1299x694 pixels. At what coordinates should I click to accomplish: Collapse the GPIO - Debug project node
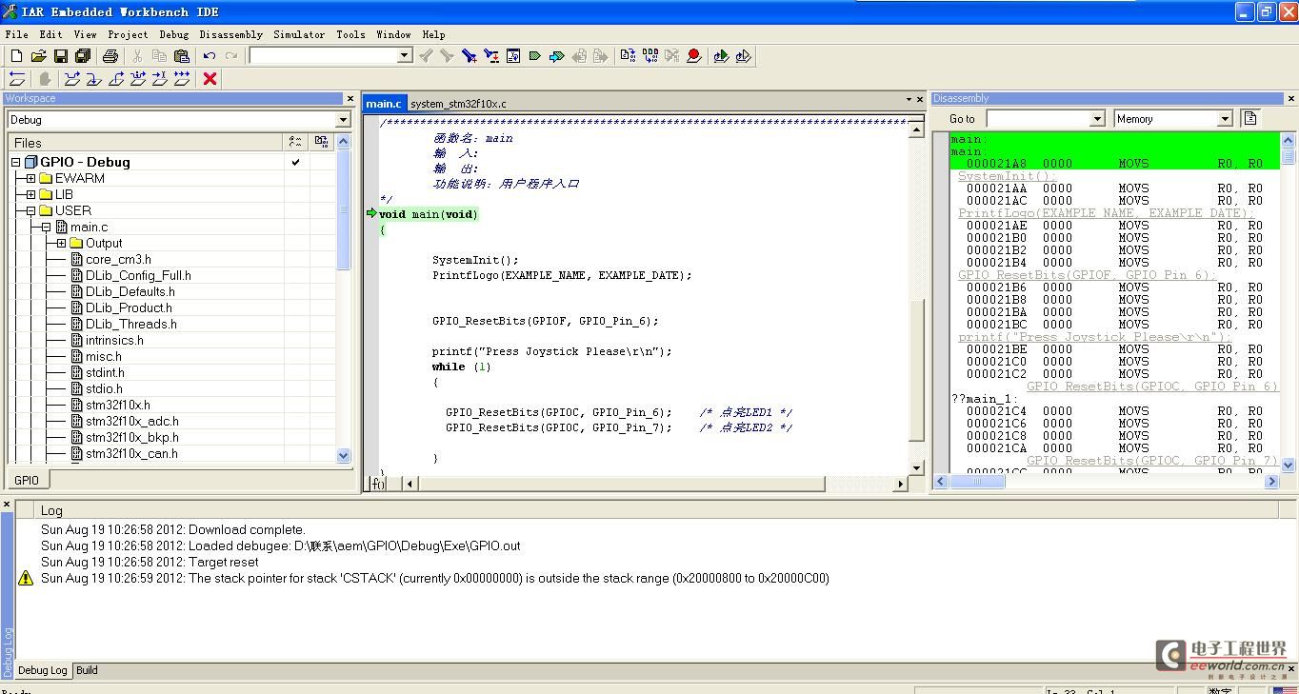[16, 162]
